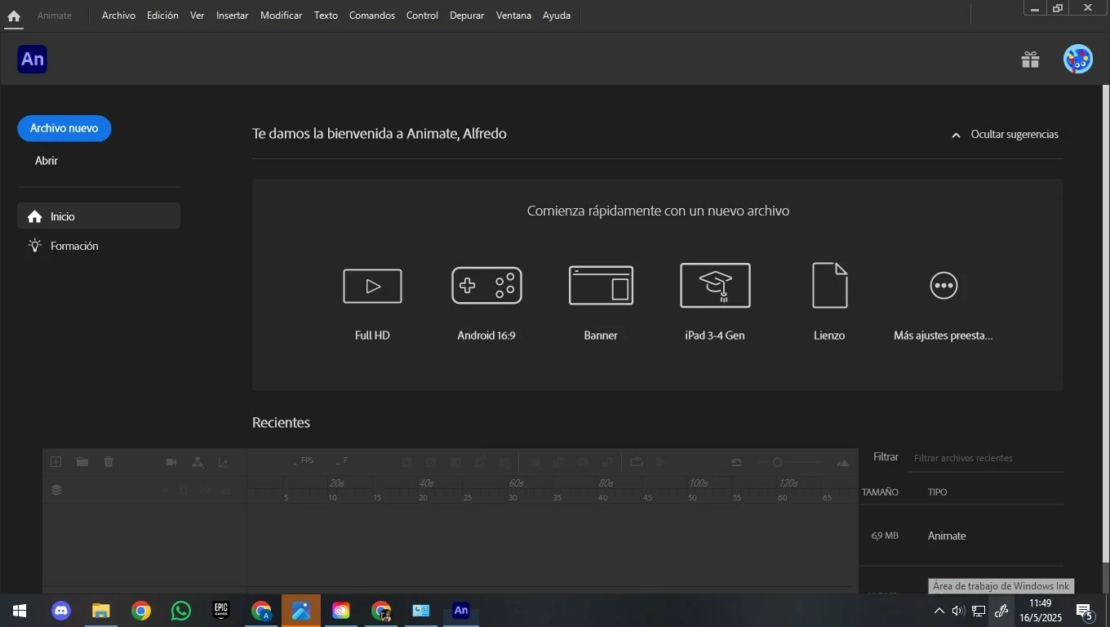Click the Animate type cell in recents
Viewport: 1110px width, 627px height.
[x=947, y=536]
